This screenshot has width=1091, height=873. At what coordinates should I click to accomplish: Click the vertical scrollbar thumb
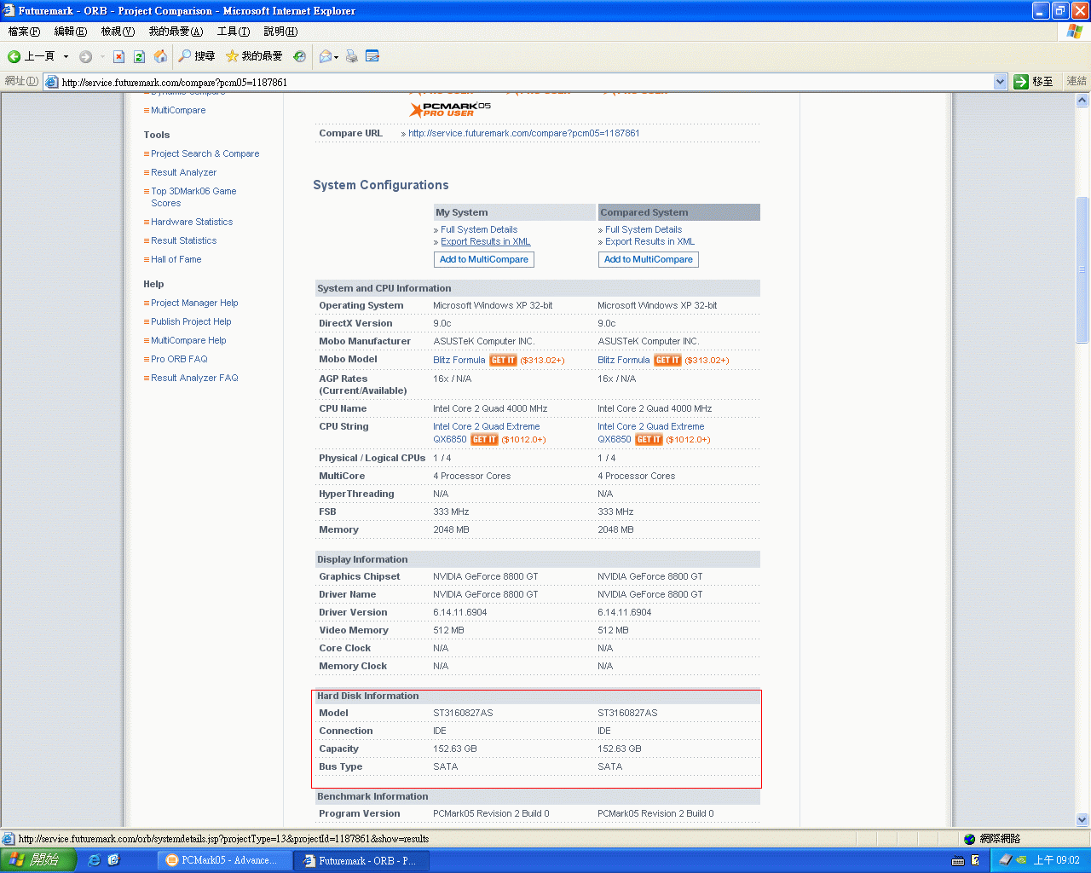1082,269
